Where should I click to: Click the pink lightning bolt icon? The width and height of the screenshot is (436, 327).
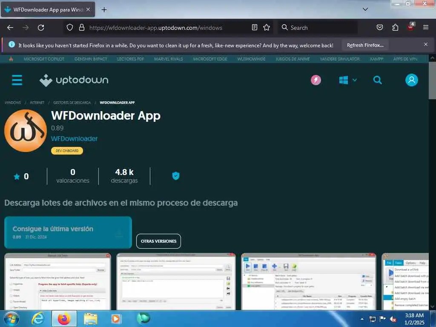point(316,80)
